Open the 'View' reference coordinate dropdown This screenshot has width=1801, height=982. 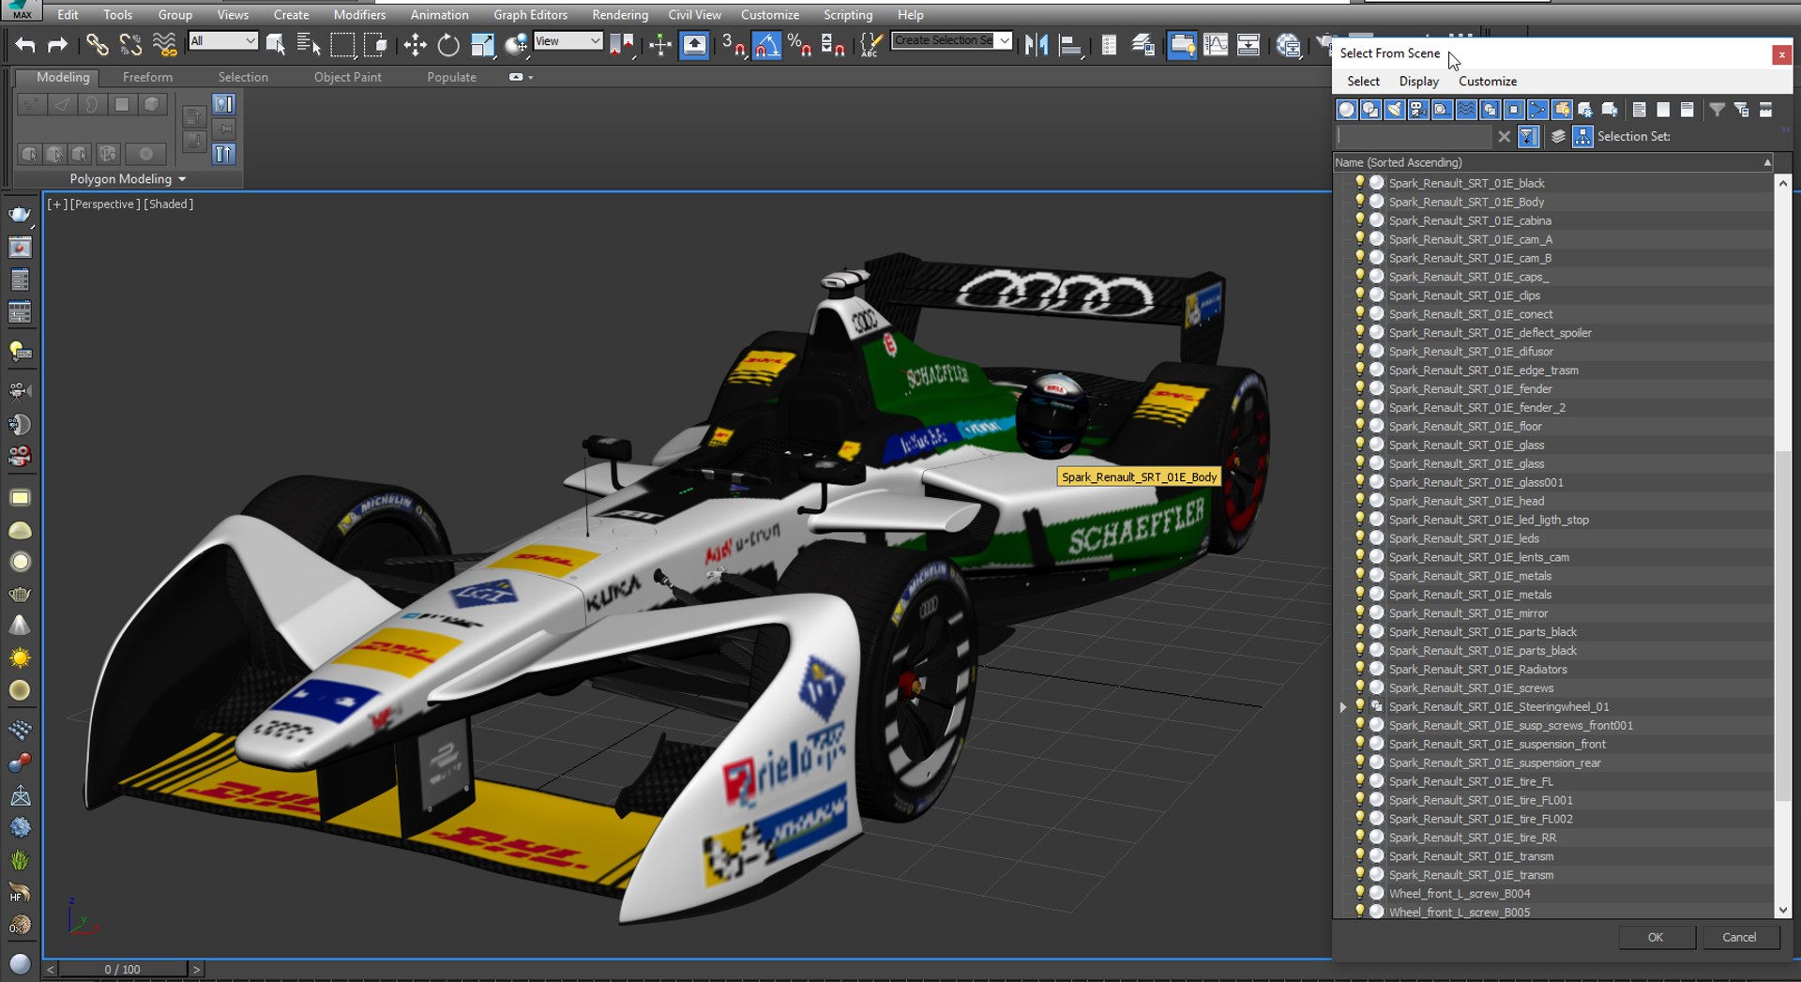[568, 41]
